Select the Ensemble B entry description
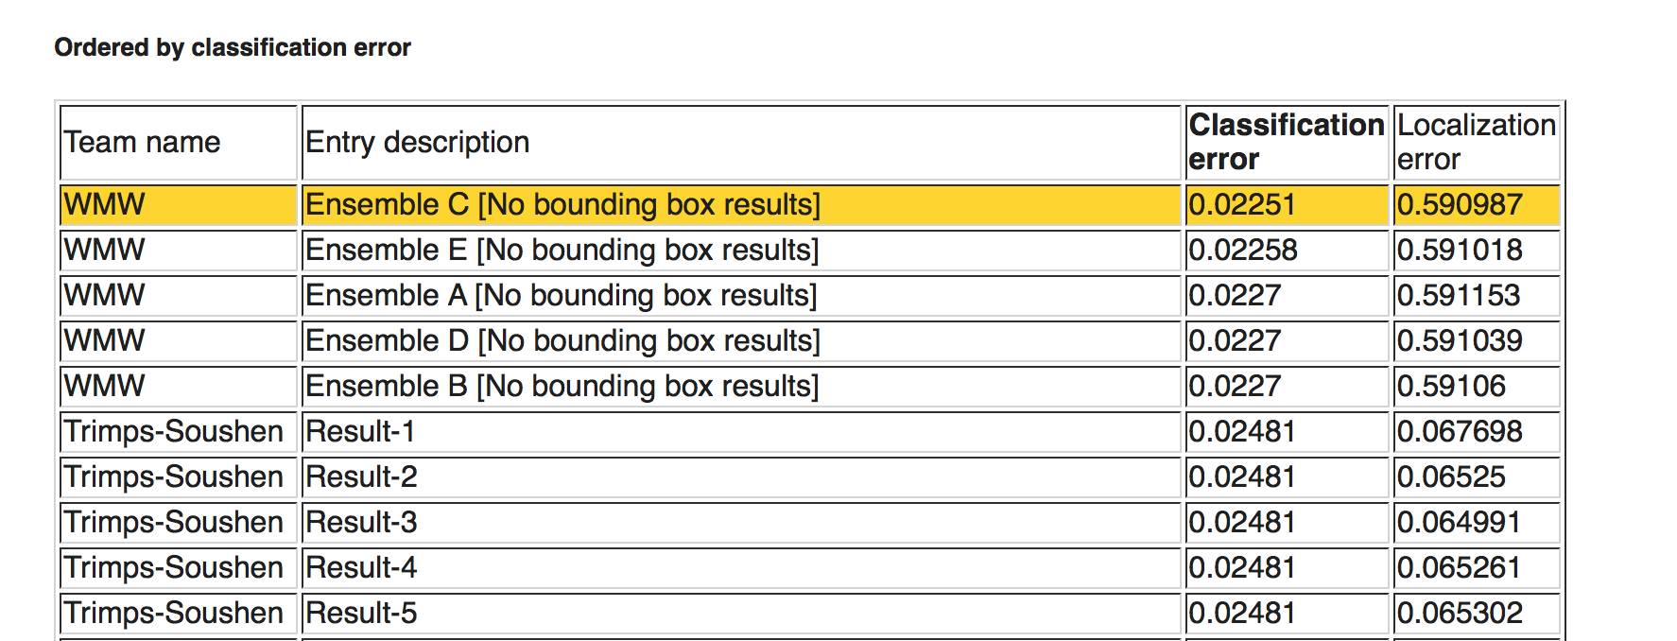 (x=562, y=387)
